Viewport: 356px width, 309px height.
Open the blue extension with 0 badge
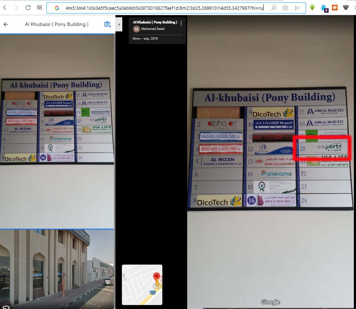pyautogui.click(x=324, y=8)
